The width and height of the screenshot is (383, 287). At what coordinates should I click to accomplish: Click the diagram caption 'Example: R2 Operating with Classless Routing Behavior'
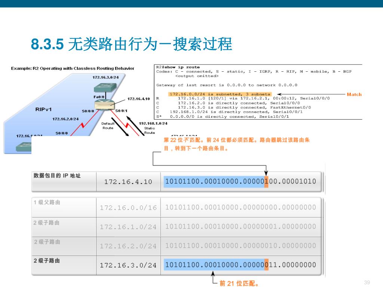click(73, 68)
